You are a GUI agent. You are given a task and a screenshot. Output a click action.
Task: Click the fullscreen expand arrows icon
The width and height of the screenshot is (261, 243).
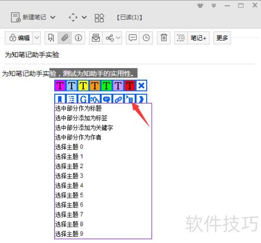73,17
